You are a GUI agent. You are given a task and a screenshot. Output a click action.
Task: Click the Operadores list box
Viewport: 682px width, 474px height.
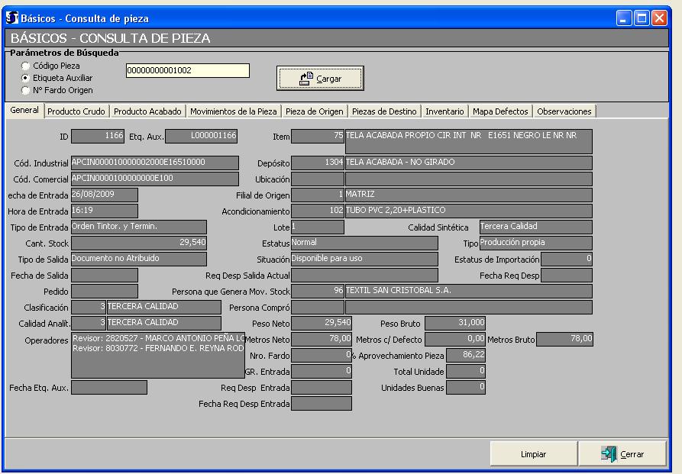(x=157, y=355)
